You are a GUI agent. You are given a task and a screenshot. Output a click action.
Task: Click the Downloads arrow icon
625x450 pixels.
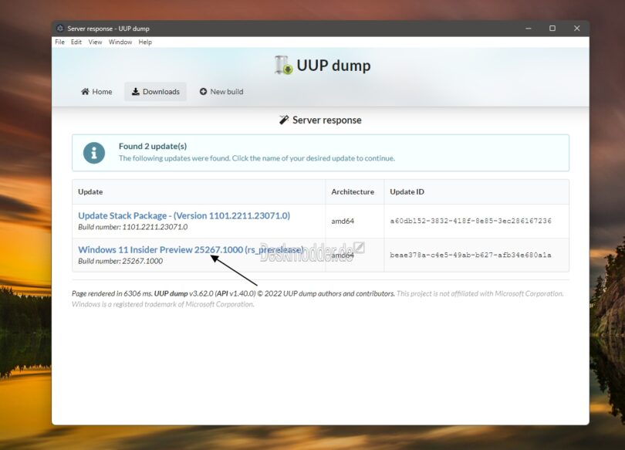coord(136,91)
